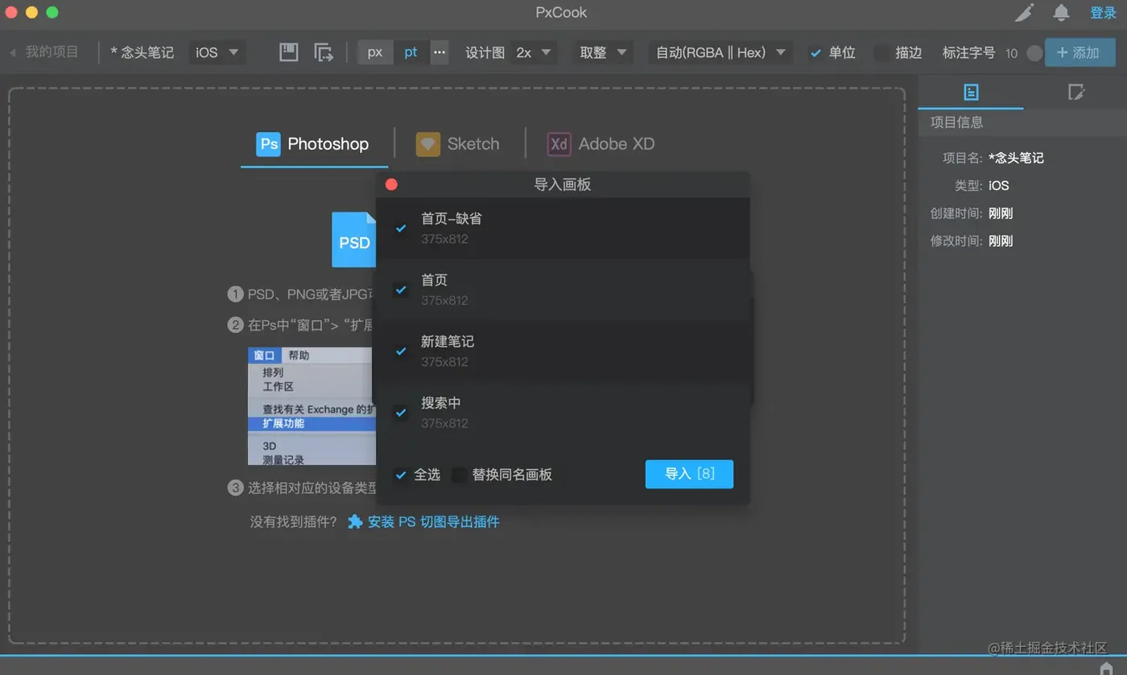This screenshot has height=675, width=1127.
Task: Click the 登录 login link
Action: pos(1103,12)
